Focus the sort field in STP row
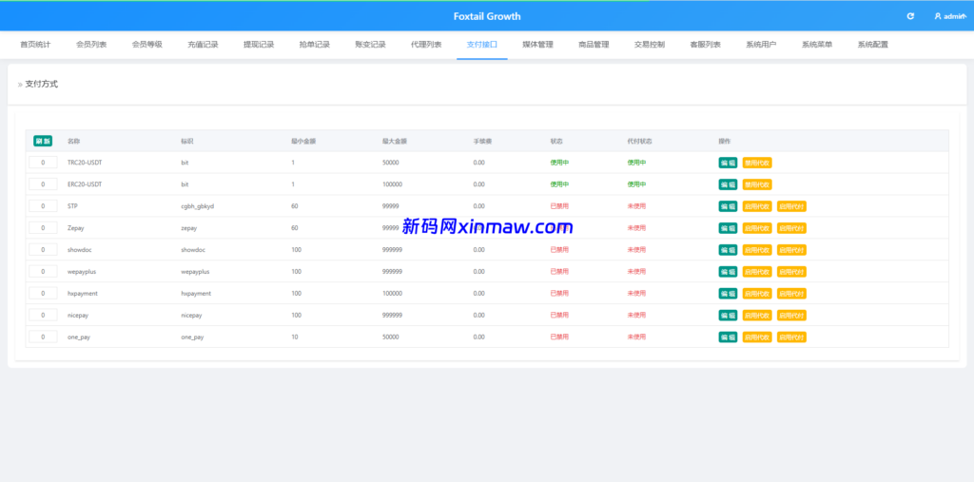The width and height of the screenshot is (974, 482). (43, 206)
